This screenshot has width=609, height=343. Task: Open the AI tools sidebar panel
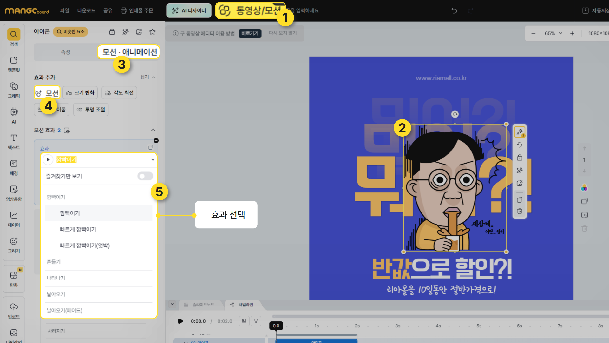pos(14,116)
